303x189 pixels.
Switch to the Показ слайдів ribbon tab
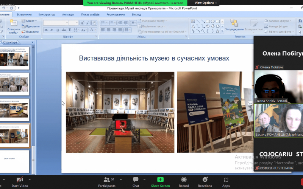[90, 14]
